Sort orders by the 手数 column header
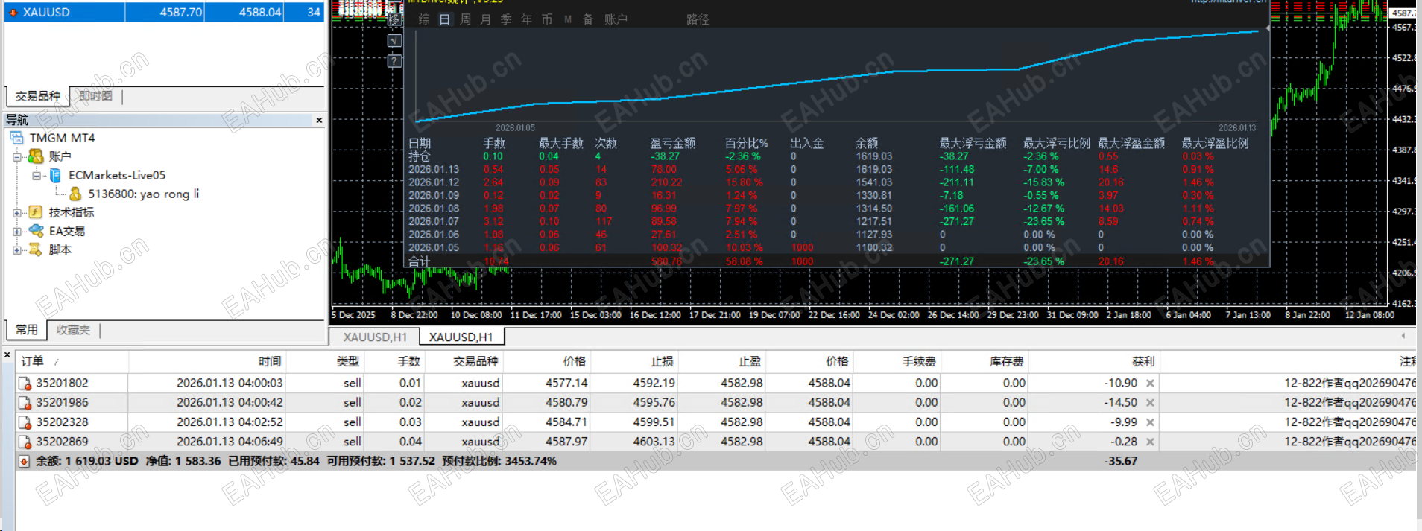1422x531 pixels. tap(394, 361)
